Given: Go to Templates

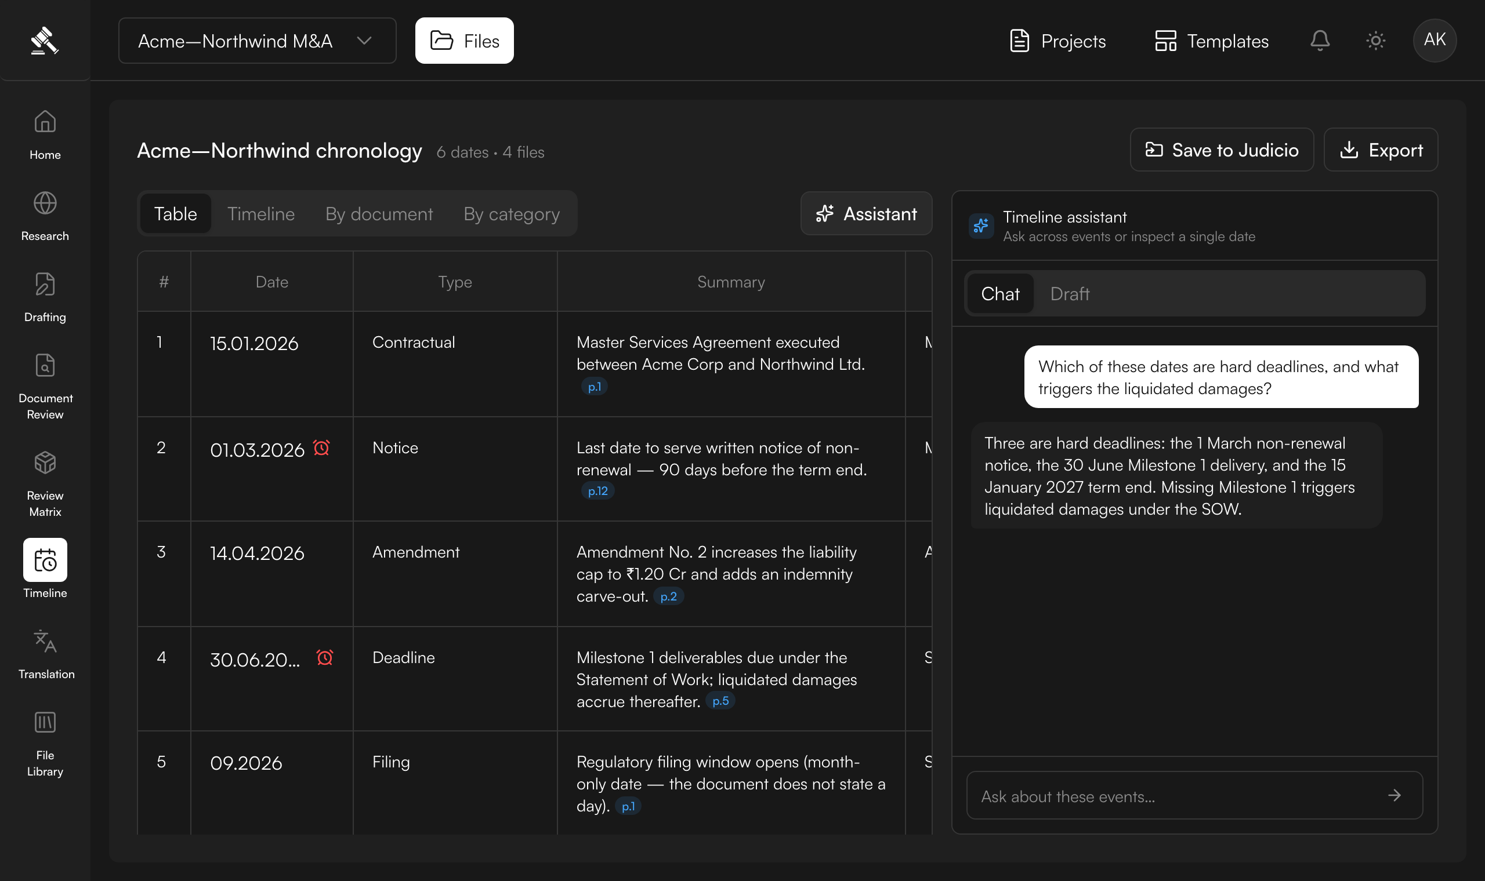Looking at the screenshot, I should point(1212,41).
